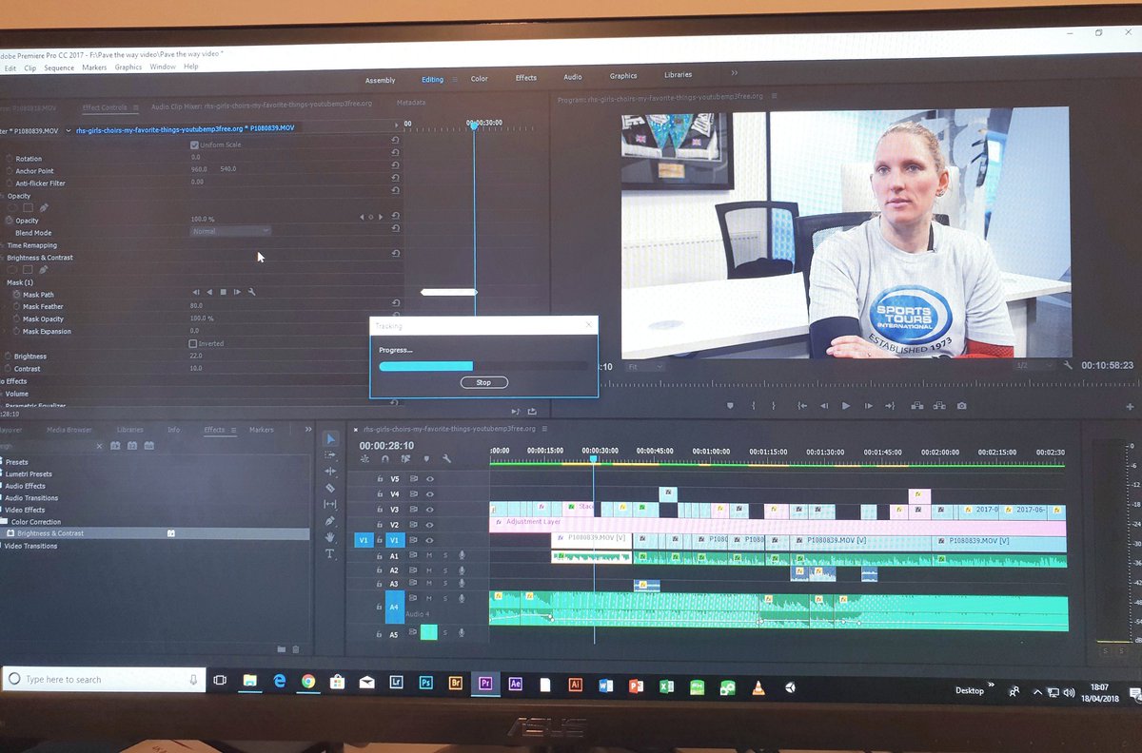Screen dimensions: 1142x753
Task: Expand the Presets folder
Action: point(17,462)
